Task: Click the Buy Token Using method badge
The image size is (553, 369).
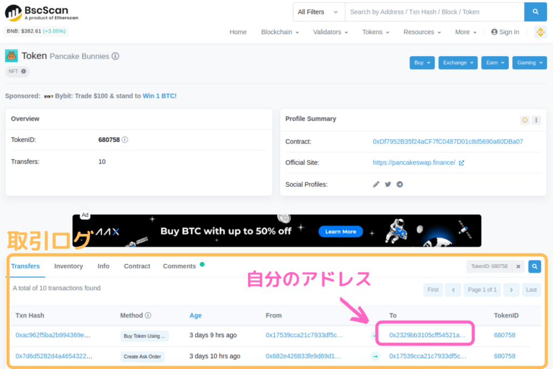Action: click(x=144, y=336)
